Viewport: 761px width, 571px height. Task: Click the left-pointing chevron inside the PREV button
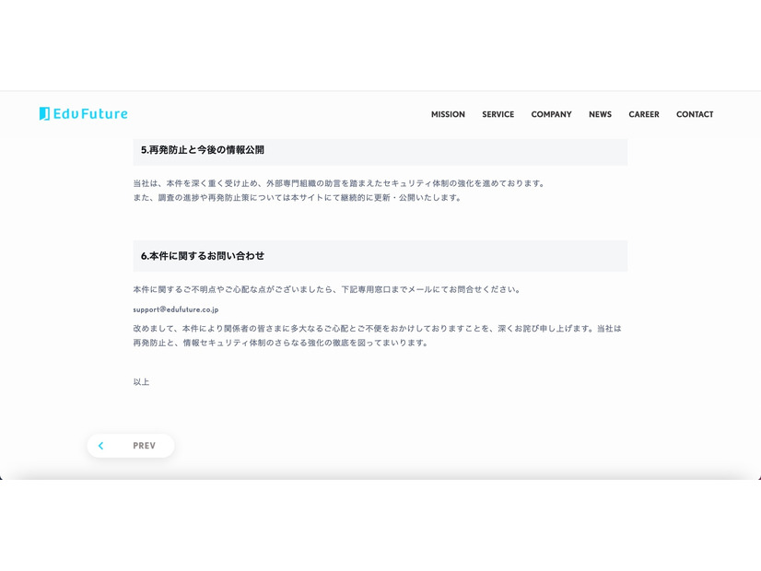(x=101, y=446)
